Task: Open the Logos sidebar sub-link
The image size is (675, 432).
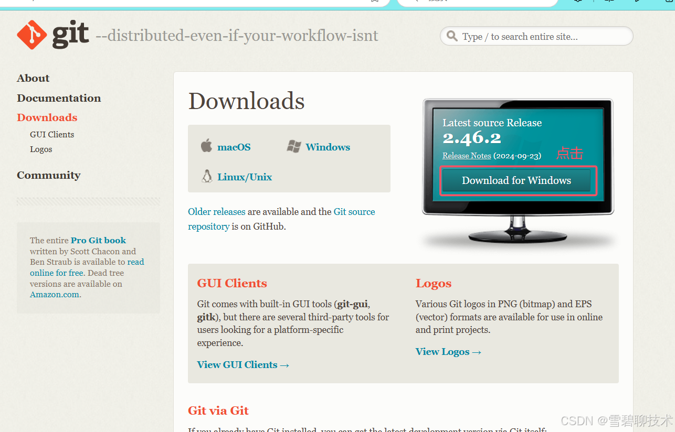Action: (41, 149)
